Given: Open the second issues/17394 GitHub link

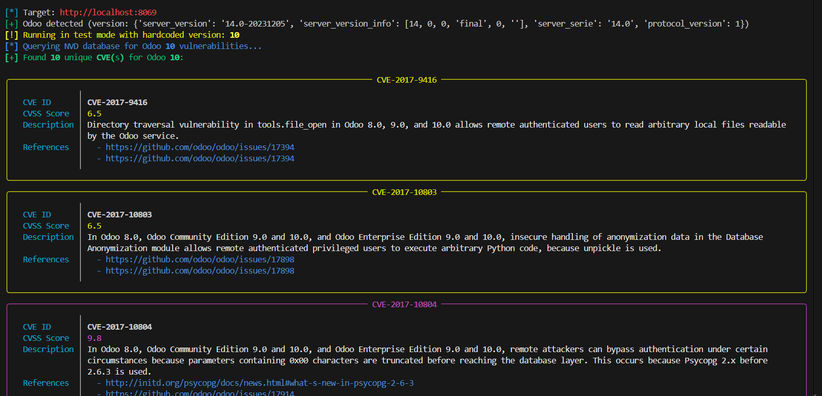Looking at the screenshot, I should (200, 158).
